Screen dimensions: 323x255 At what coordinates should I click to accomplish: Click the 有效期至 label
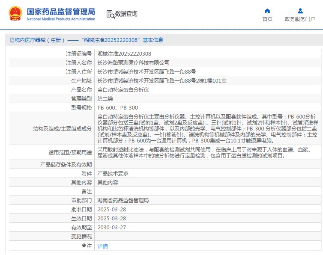click(x=81, y=228)
